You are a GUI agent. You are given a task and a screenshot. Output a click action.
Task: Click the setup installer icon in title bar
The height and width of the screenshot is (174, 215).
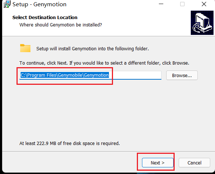pos(7,4)
